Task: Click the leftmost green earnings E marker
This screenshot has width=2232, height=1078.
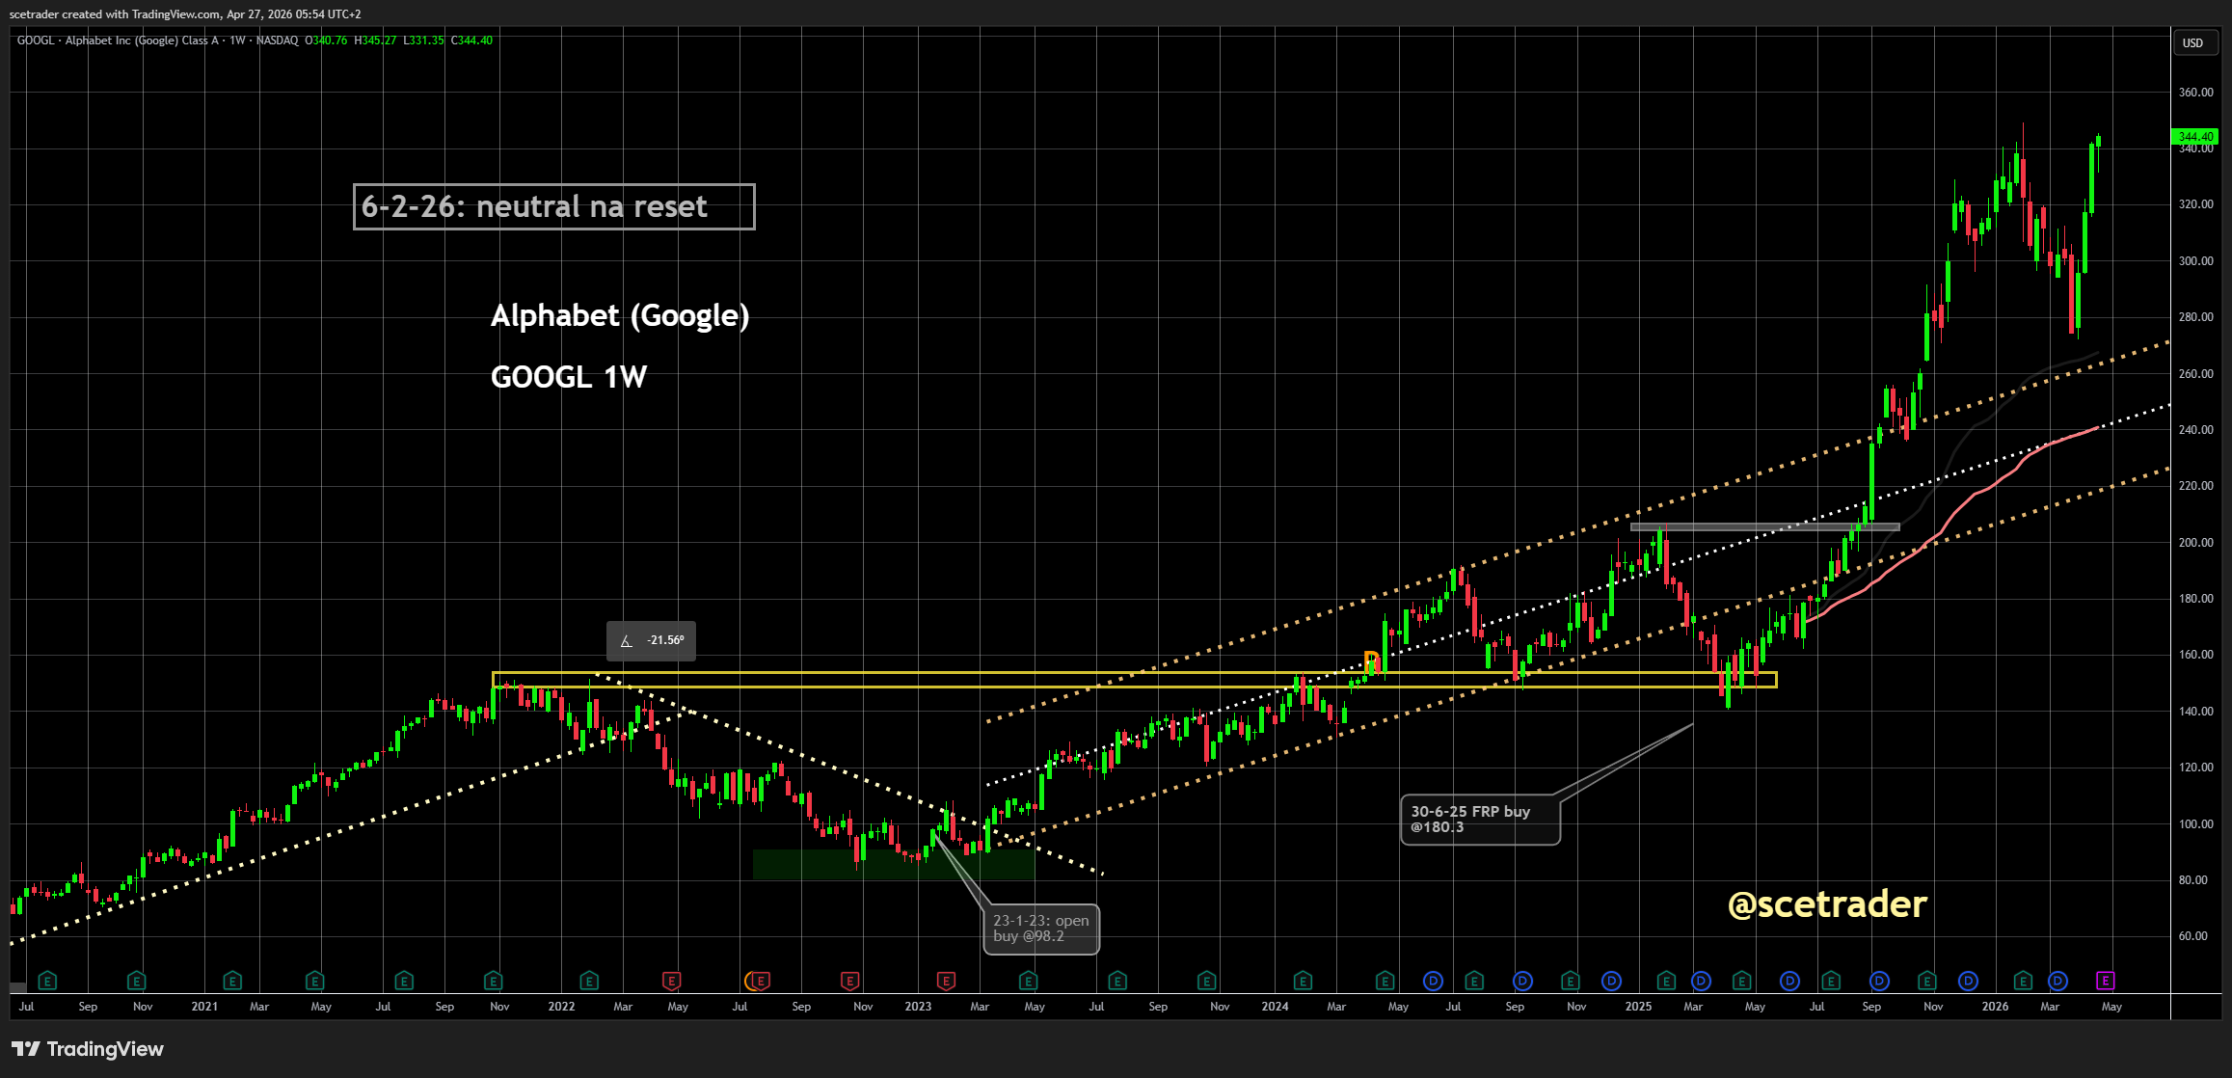Action: pyautogui.click(x=47, y=981)
